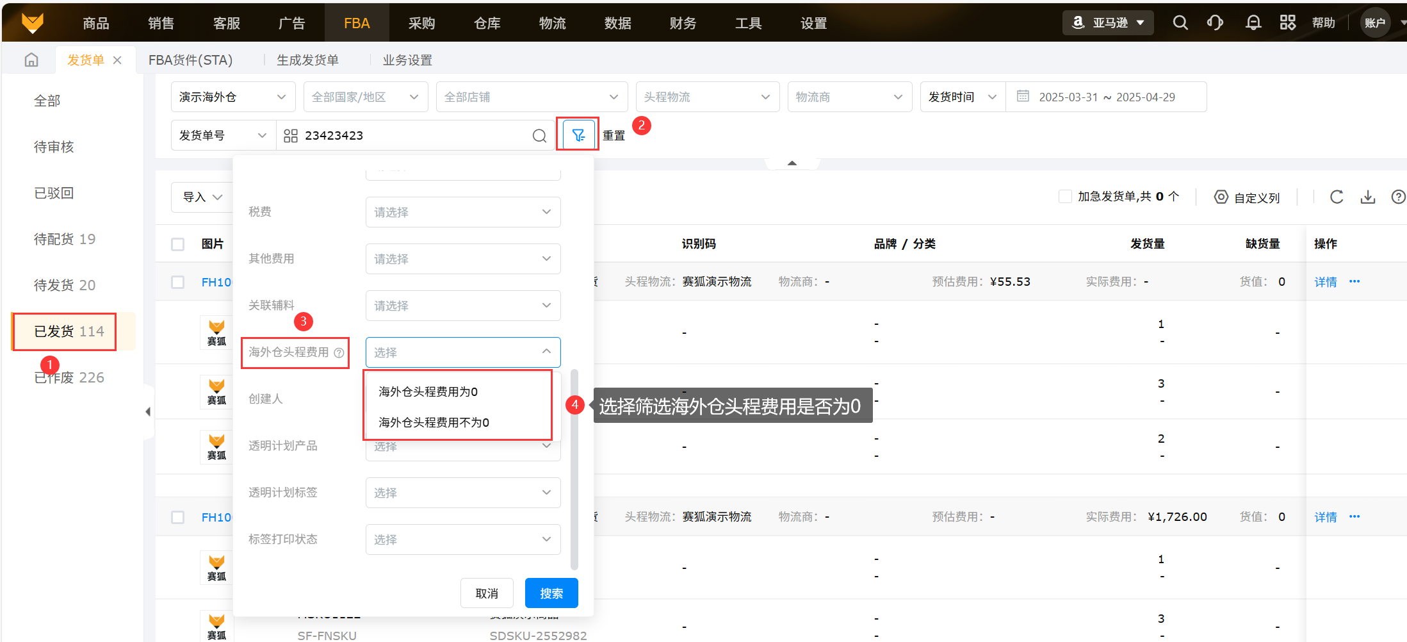Click the custom columns gear icon
Screen dimensions: 1407x642
[1221, 197]
